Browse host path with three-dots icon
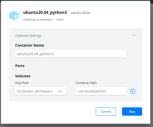Viewport: 153px width, 127px height. pyautogui.click(x=60, y=91)
